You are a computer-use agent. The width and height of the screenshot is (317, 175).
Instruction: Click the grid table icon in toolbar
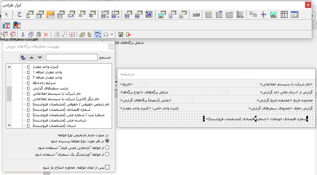[284, 15]
